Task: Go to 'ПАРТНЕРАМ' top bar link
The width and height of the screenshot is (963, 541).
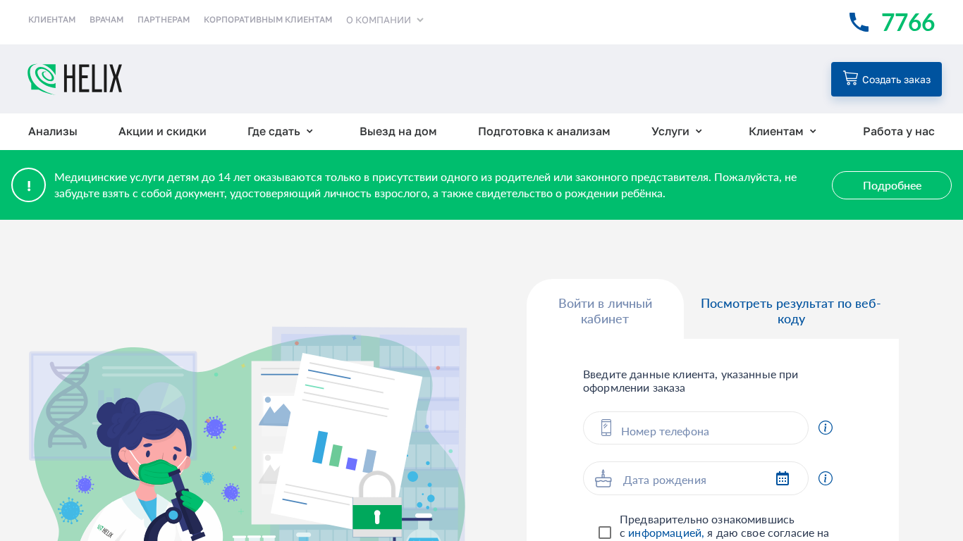Action: click(x=164, y=20)
